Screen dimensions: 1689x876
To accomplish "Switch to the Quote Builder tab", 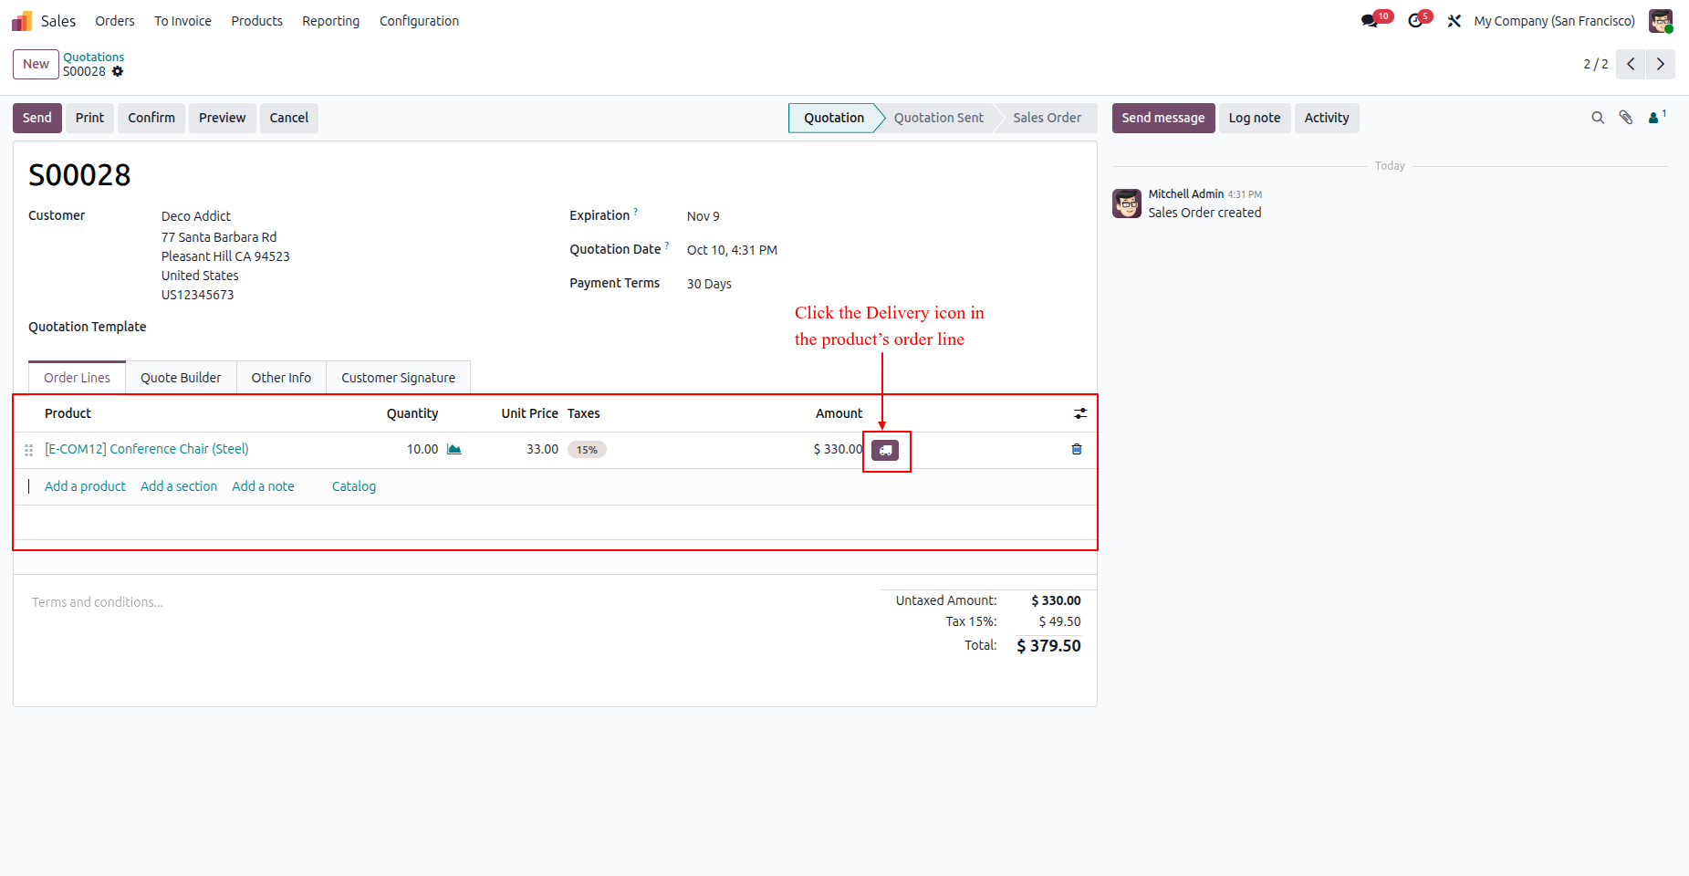I will click(x=181, y=378).
